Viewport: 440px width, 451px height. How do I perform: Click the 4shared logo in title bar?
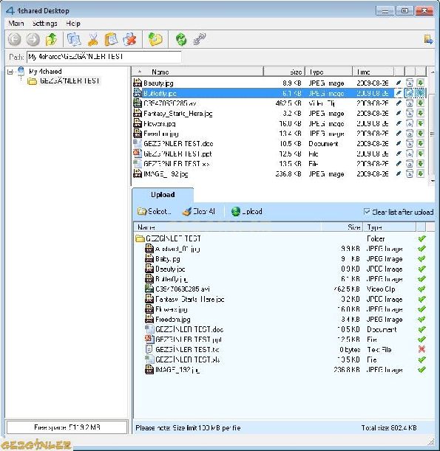click(10, 11)
